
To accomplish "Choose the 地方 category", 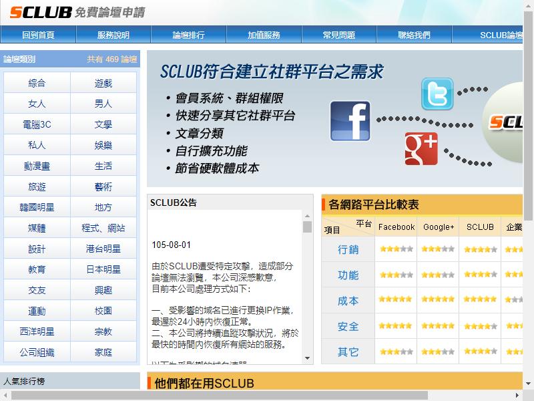I will point(103,207).
